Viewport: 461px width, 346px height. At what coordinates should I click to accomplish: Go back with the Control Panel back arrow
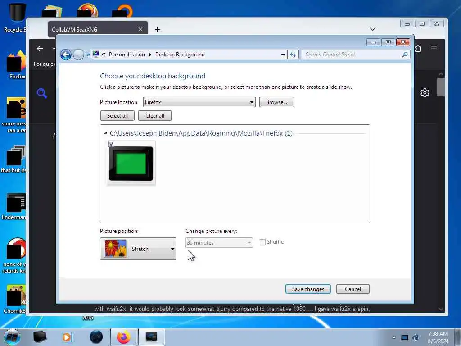point(66,55)
